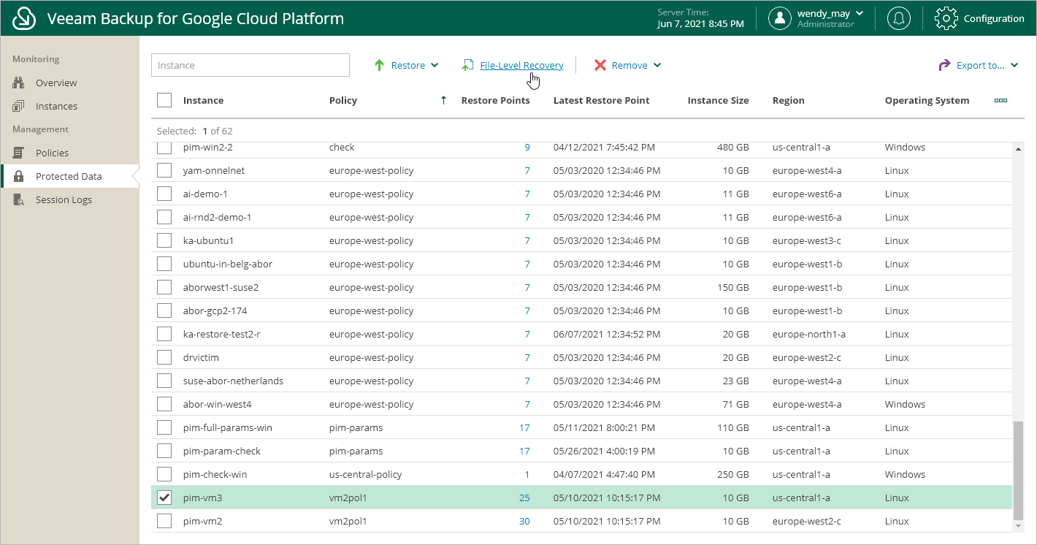Expand the Export to dropdown arrow
Screen dimensions: 1037x545
[1014, 65]
